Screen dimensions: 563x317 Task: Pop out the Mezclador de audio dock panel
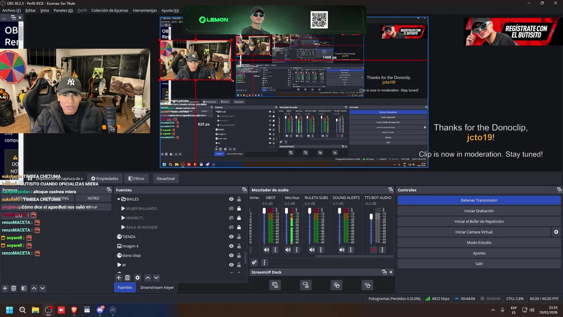(x=391, y=190)
